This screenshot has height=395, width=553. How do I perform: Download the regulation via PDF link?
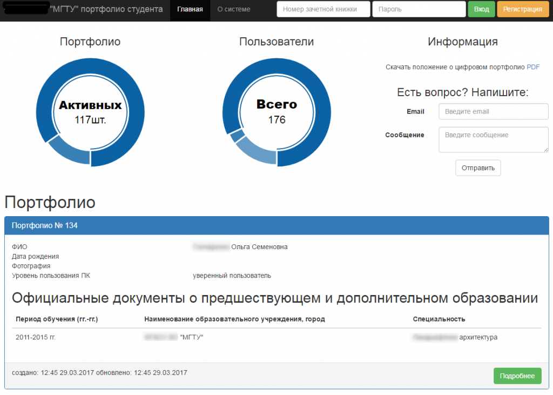click(x=532, y=68)
